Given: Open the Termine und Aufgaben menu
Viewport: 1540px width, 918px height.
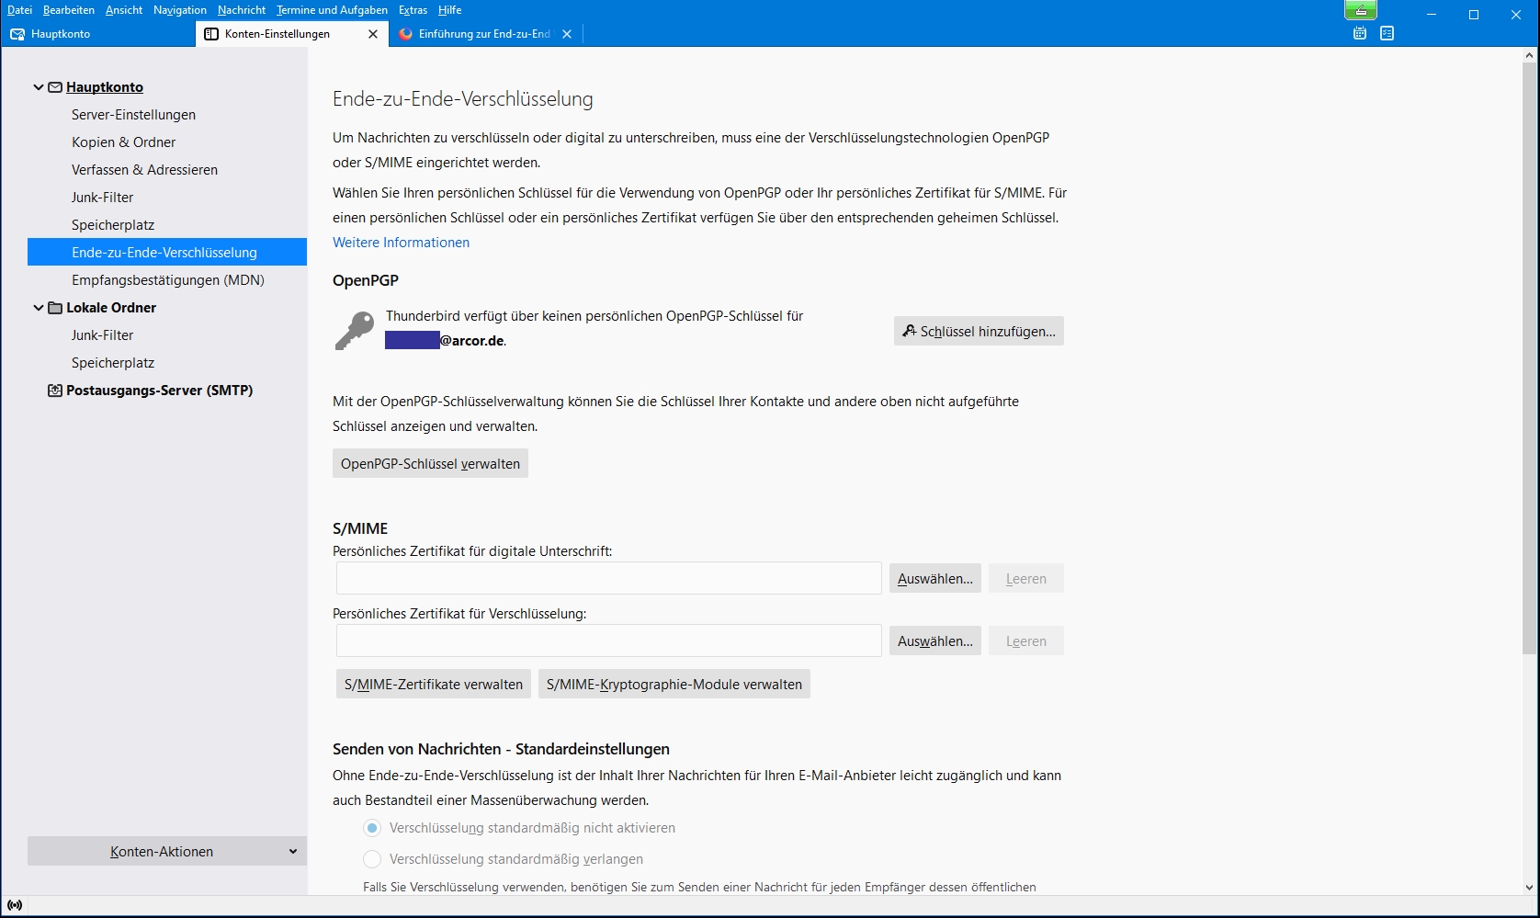Looking at the screenshot, I should pos(332,10).
